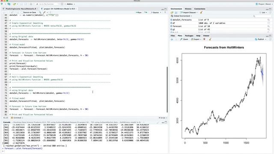274x154 pixels.
Task: Select the '1860 obs. of 2 variables' value
Action: coord(212,23)
